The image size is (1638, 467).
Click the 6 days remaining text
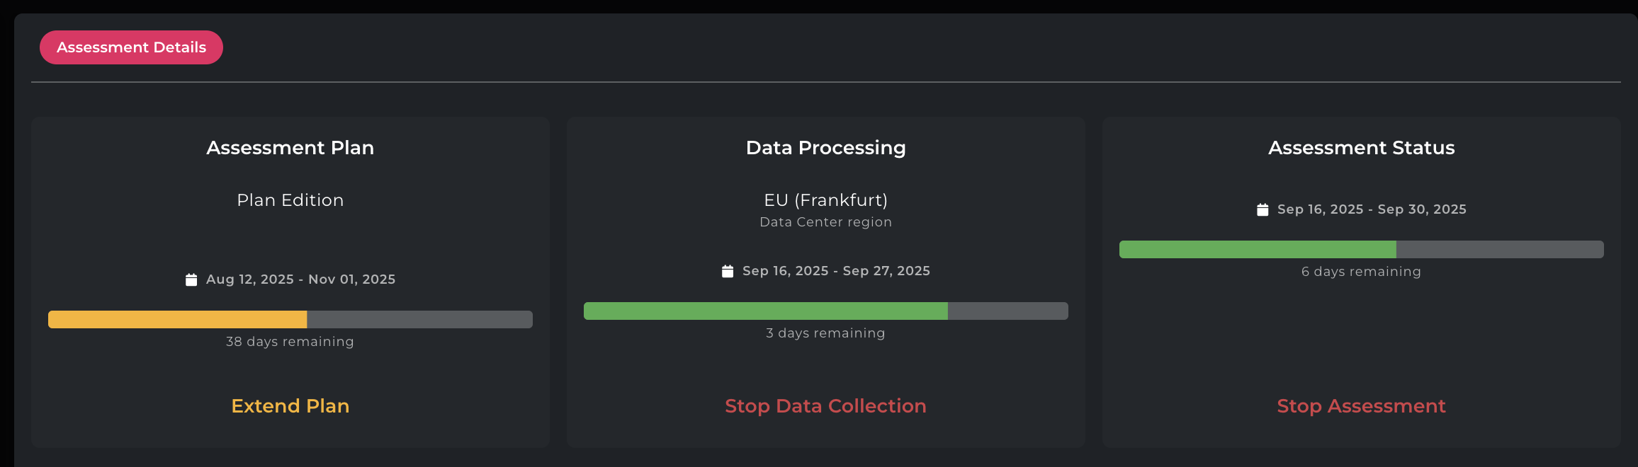tap(1361, 272)
